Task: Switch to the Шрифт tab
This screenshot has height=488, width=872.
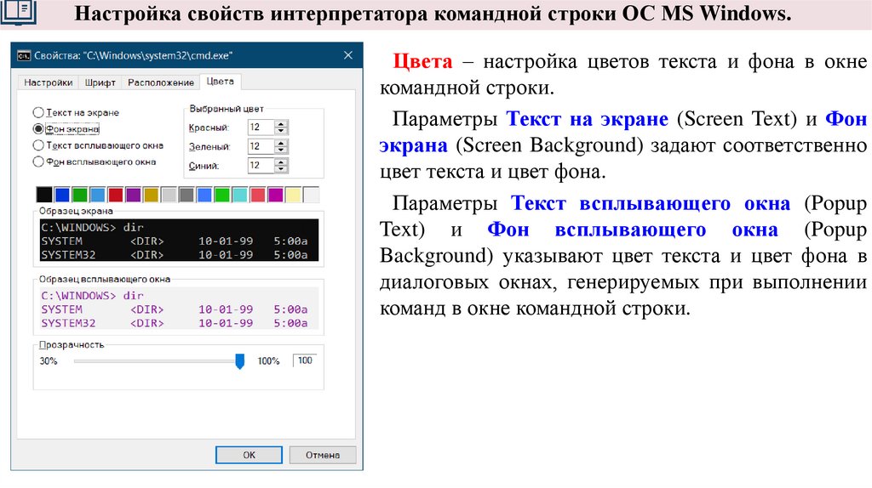Action: (x=100, y=82)
